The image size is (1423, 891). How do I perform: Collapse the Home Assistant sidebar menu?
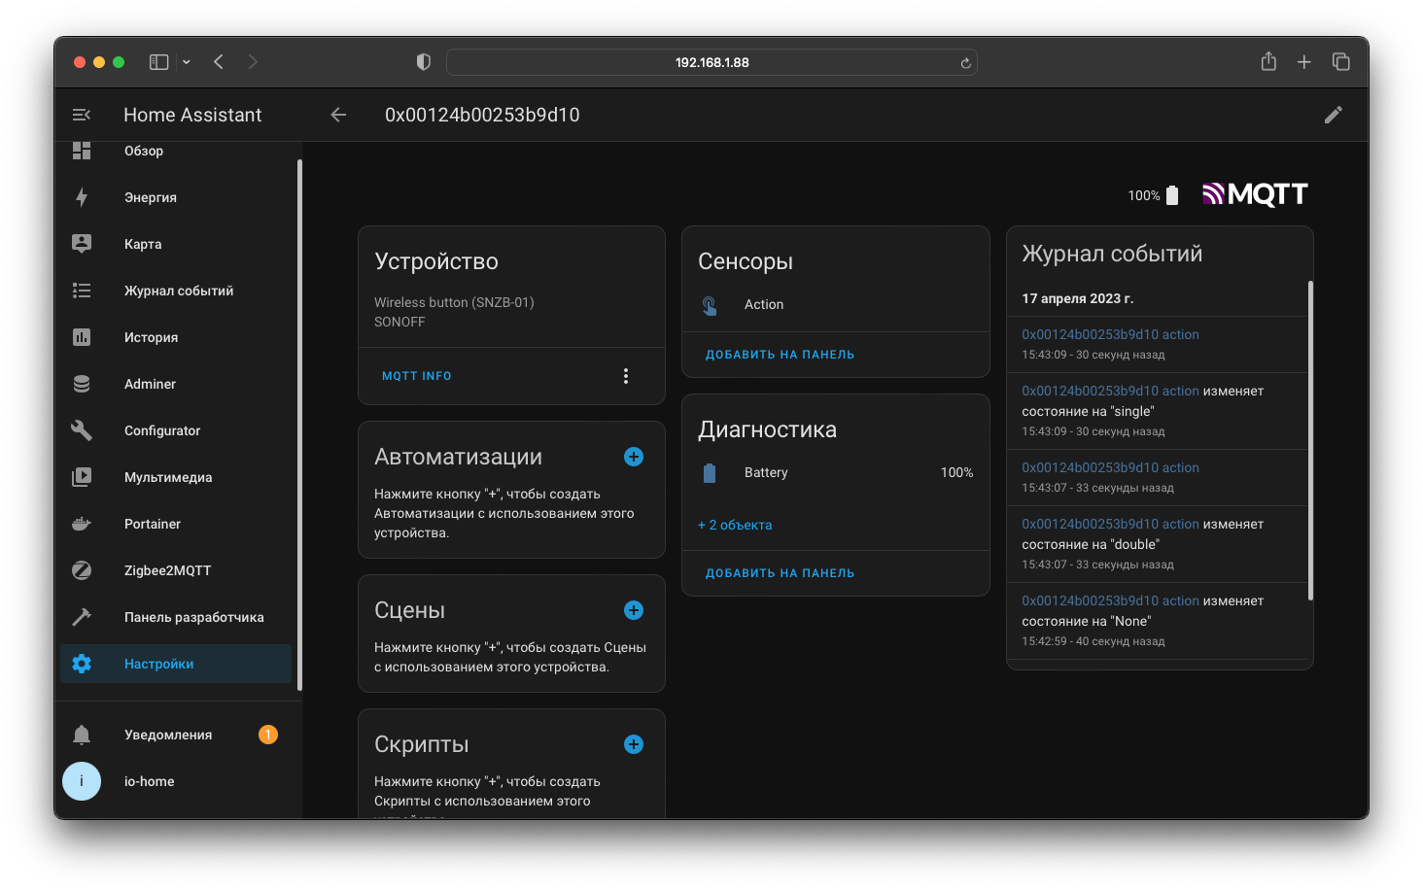click(x=82, y=115)
